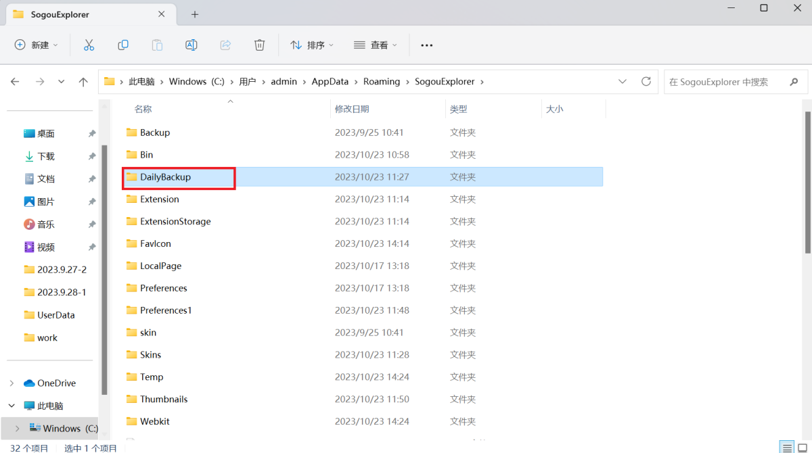Viewport: 812px width, 453px height.
Task: Sort by 修改日期 column header
Action: pos(352,109)
